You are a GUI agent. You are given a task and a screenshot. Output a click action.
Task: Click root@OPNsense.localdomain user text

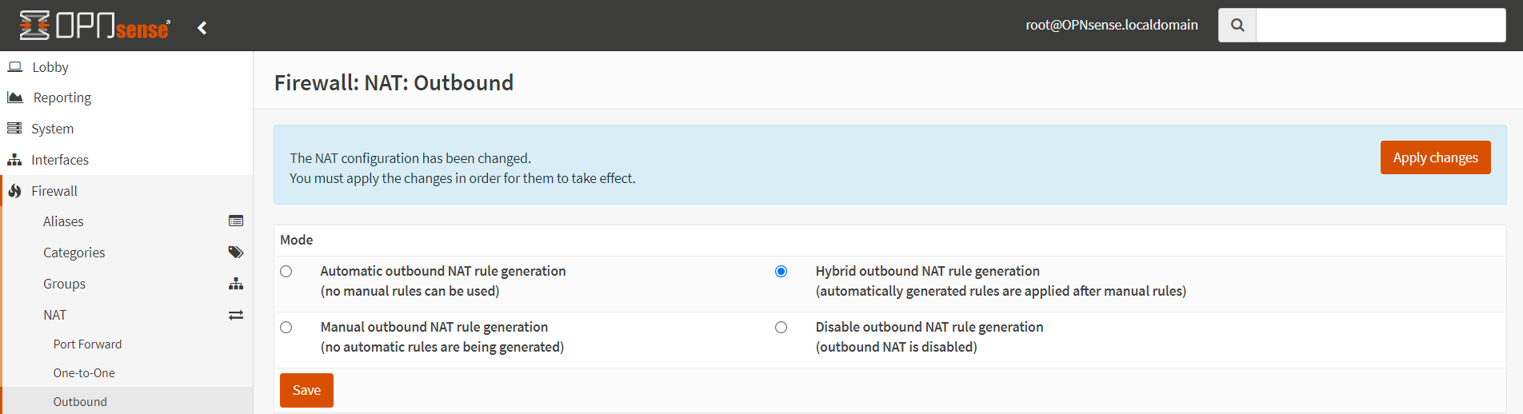point(1112,25)
